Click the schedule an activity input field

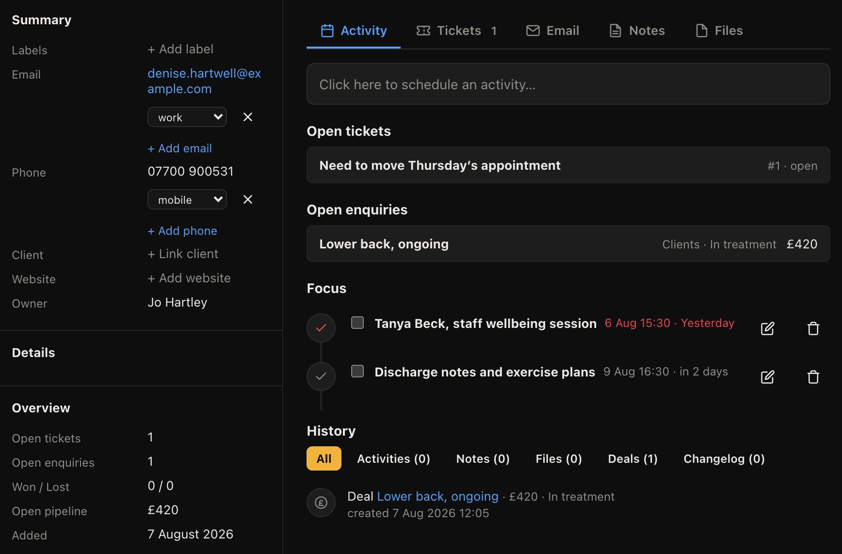(568, 84)
